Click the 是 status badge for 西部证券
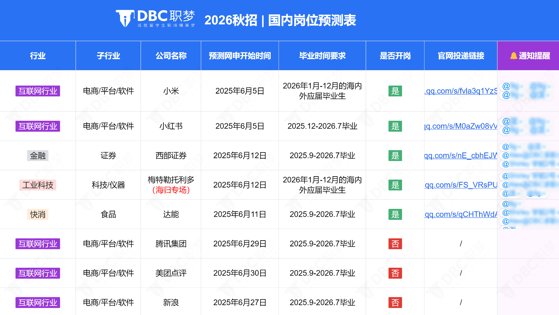559x315 pixels. tap(395, 156)
